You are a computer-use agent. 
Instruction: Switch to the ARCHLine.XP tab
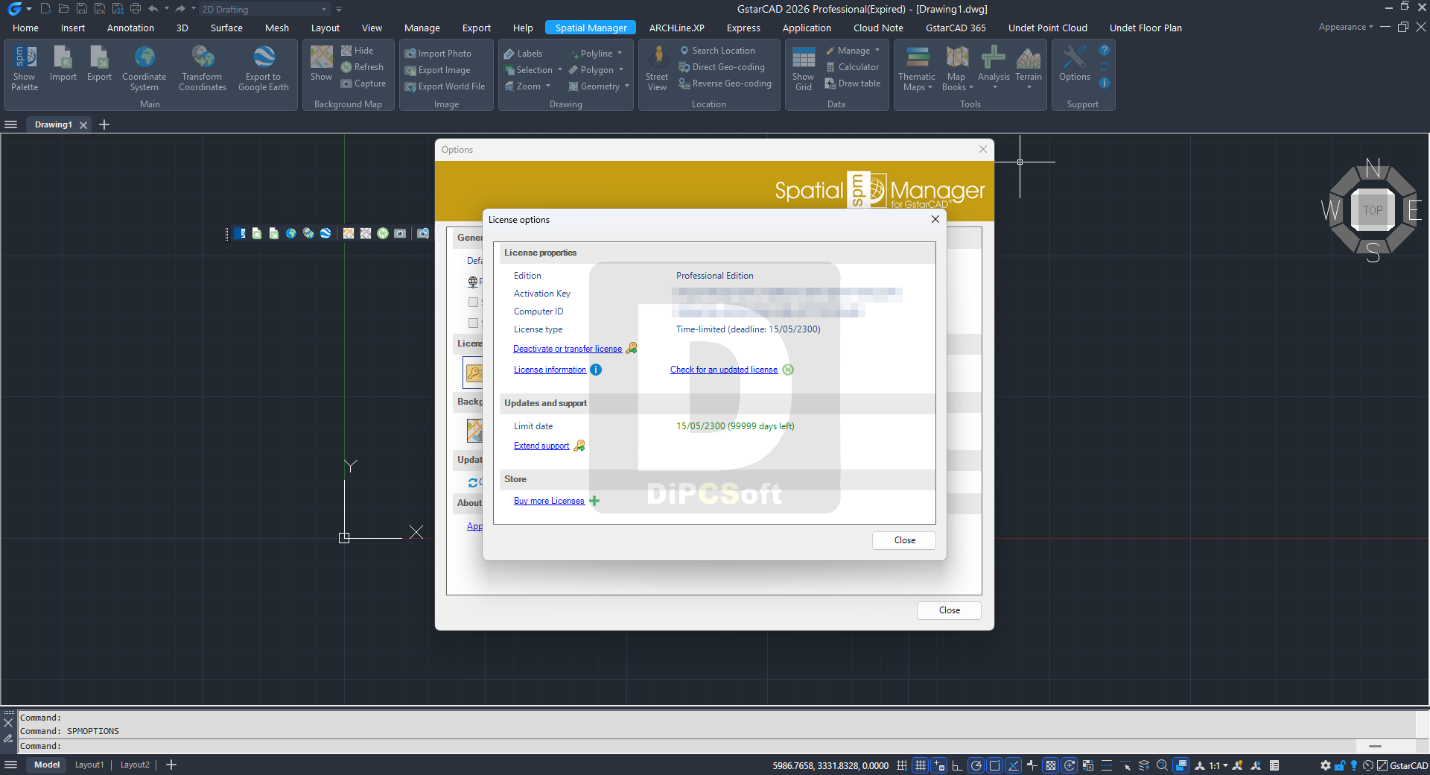pos(677,28)
